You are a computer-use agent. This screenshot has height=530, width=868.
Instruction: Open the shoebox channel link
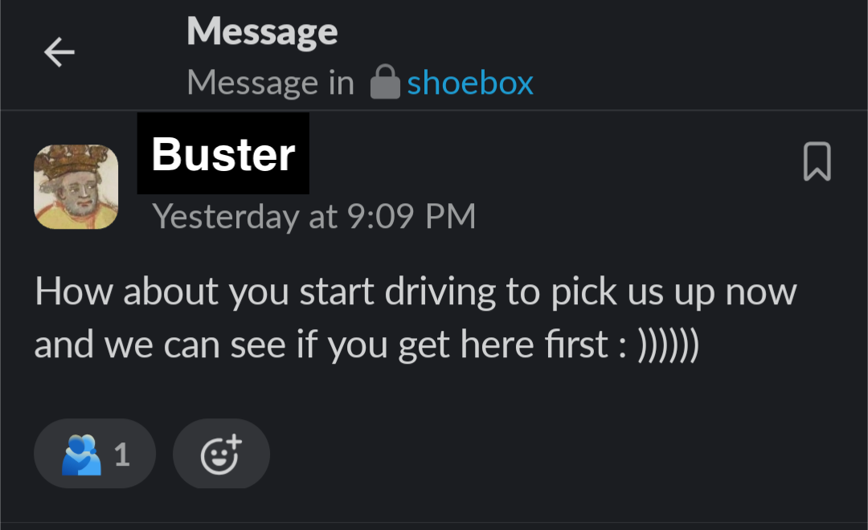tap(469, 83)
